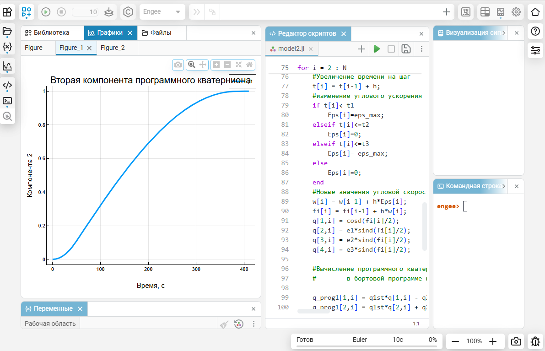545x351 pixels.
Task: Open the signal monitor icon in top toolbar
Action: [501, 12]
